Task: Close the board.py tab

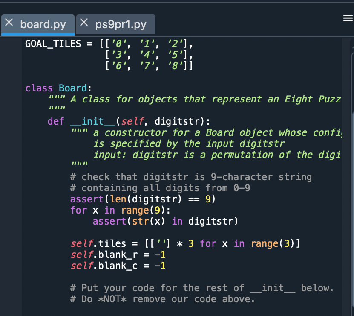Action: point(9,24)
